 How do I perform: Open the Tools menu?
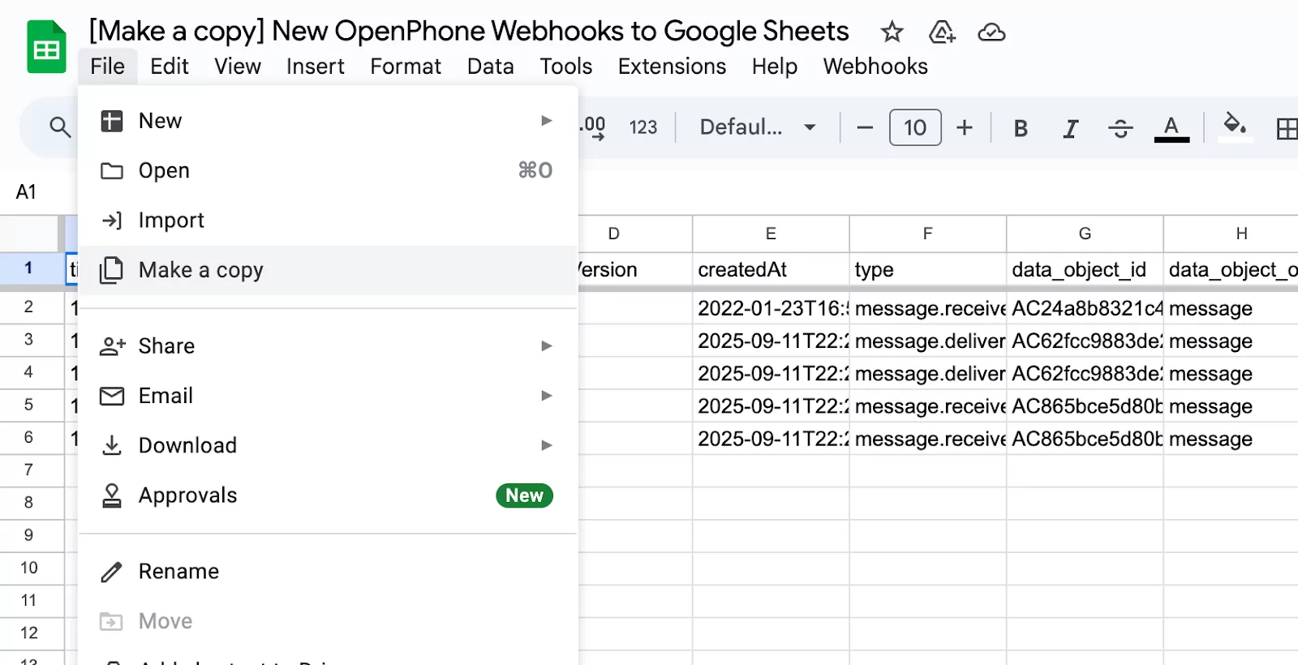[566, 66]
